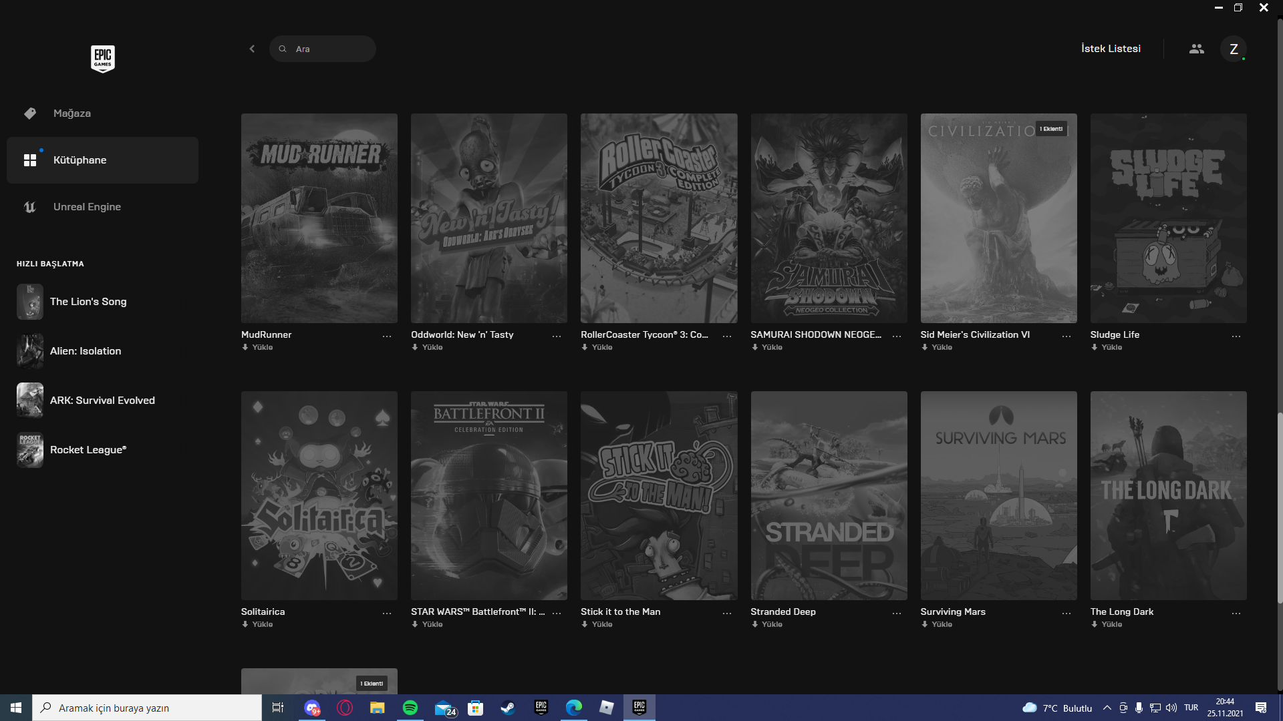Click Yükle under Oddworld: New 'n' Tasty
Image resolution: width=1283 pixels, height=721 pixels.
point(428,347)
